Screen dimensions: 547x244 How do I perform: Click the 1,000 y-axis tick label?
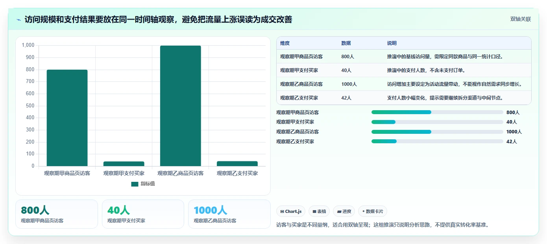coord(28,45)
